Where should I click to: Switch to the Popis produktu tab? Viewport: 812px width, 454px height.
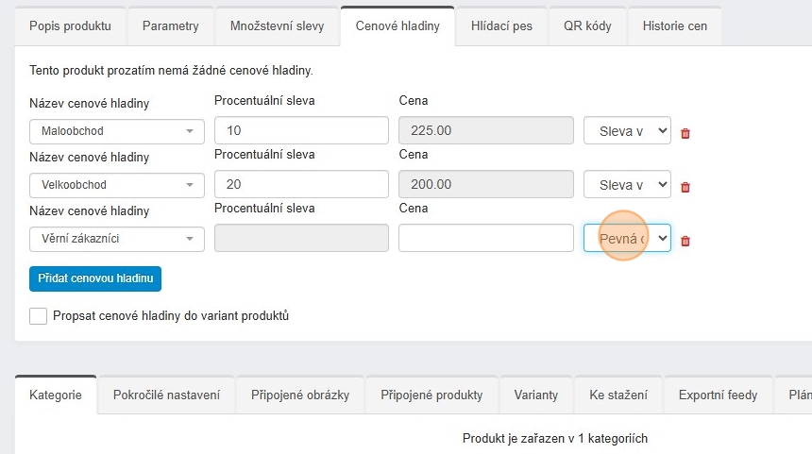click(x=70, y=26)
